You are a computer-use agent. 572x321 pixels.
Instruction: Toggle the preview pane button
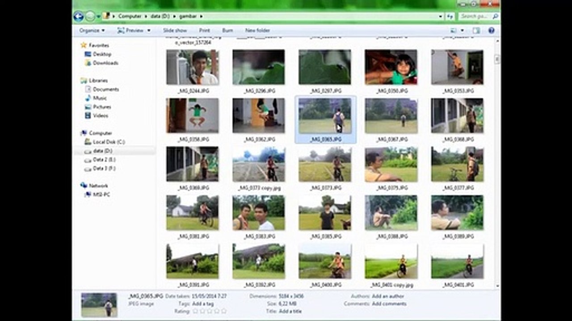[476, 30]
